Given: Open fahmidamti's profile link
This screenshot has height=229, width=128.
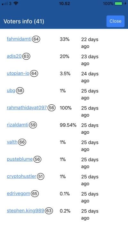Looking at the screenshot, I should [19, 39].
